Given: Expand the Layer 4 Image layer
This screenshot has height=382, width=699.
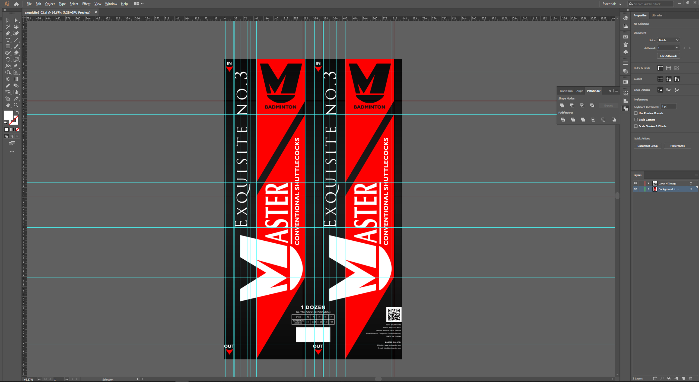Looking at the screenshot, I should pyautogui.click(x=648, y=183).
